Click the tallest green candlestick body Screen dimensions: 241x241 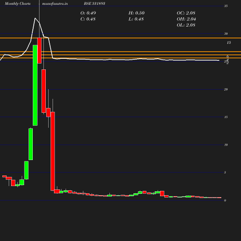(x=35, y=85)
